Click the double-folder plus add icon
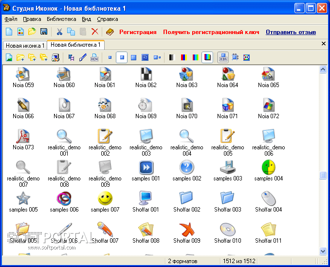 pos(32,57)
